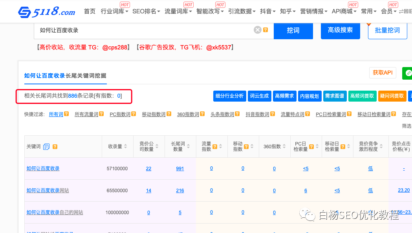Open help icon in 关键词 column header

click(55, 147)
